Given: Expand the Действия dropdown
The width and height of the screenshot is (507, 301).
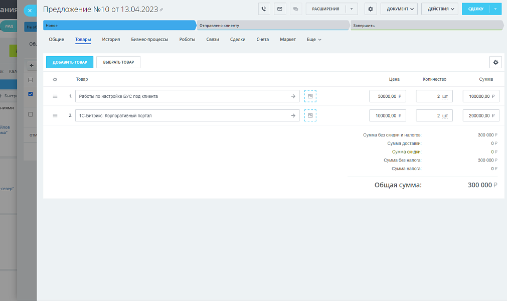Looking at the screenshot, I should 440,9.
